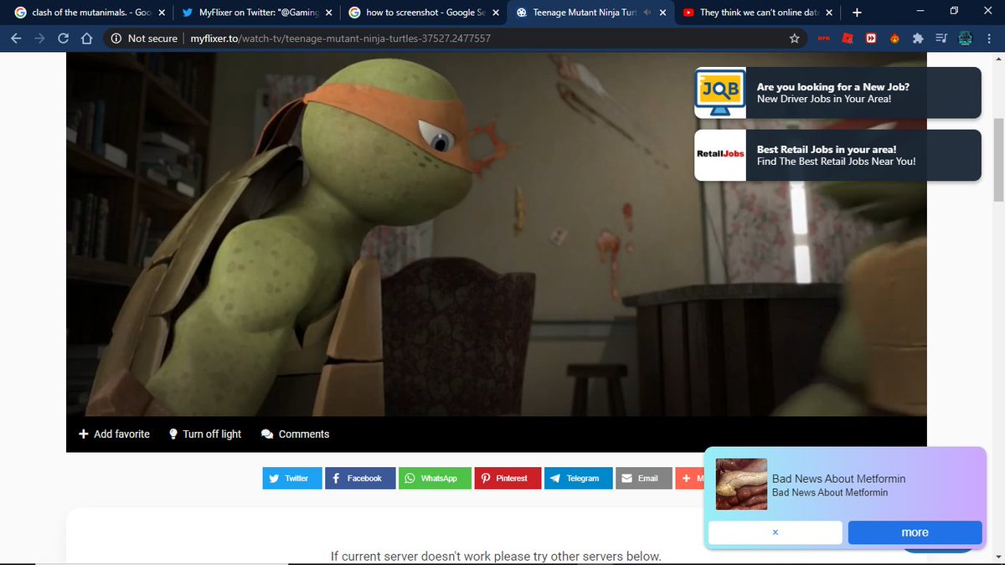Click the fast-forward extension icon
1005x565 pixels.
click(x=871, y=39)
